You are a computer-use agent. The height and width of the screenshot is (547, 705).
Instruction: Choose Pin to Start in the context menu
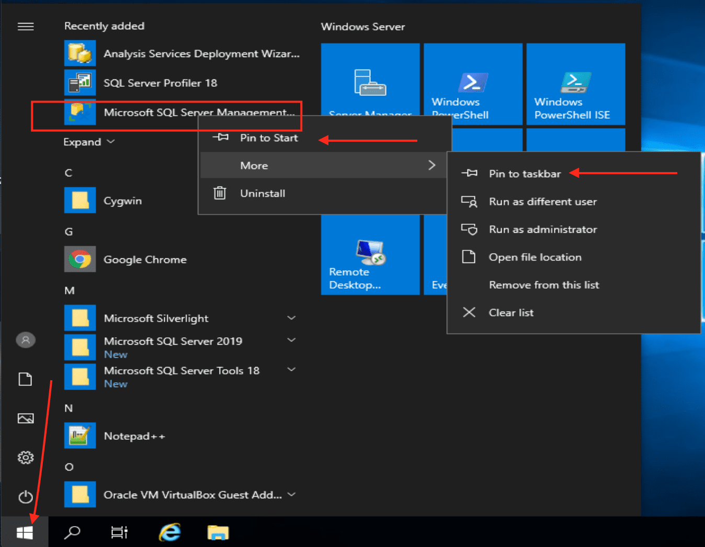pyautogui.click(x=269, y=138)
